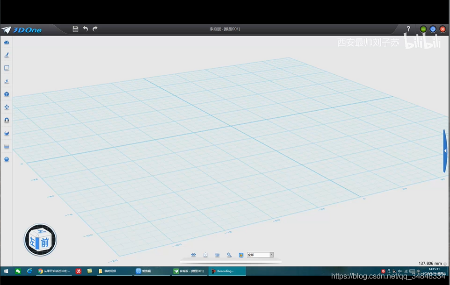Expand the right side panel arrow

click(x=445, y=150)
